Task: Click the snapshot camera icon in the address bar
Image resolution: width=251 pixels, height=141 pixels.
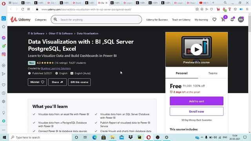Action: [x=197, y=9]
